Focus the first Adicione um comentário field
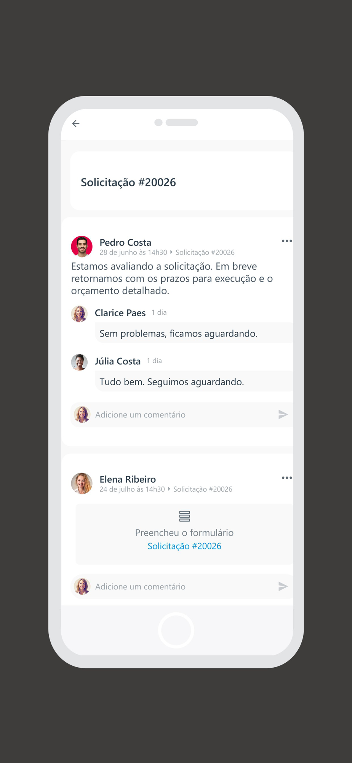 click(182, 415)
